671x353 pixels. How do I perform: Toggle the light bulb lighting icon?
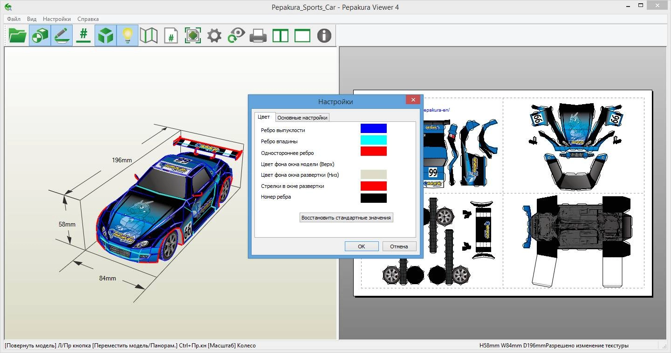coord(127,35)
